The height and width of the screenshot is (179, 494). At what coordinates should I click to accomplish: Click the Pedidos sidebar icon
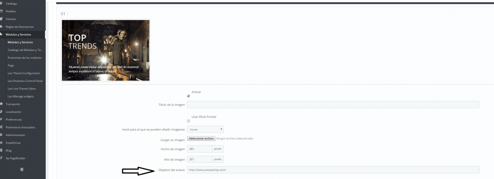click(x=1, y=11)
